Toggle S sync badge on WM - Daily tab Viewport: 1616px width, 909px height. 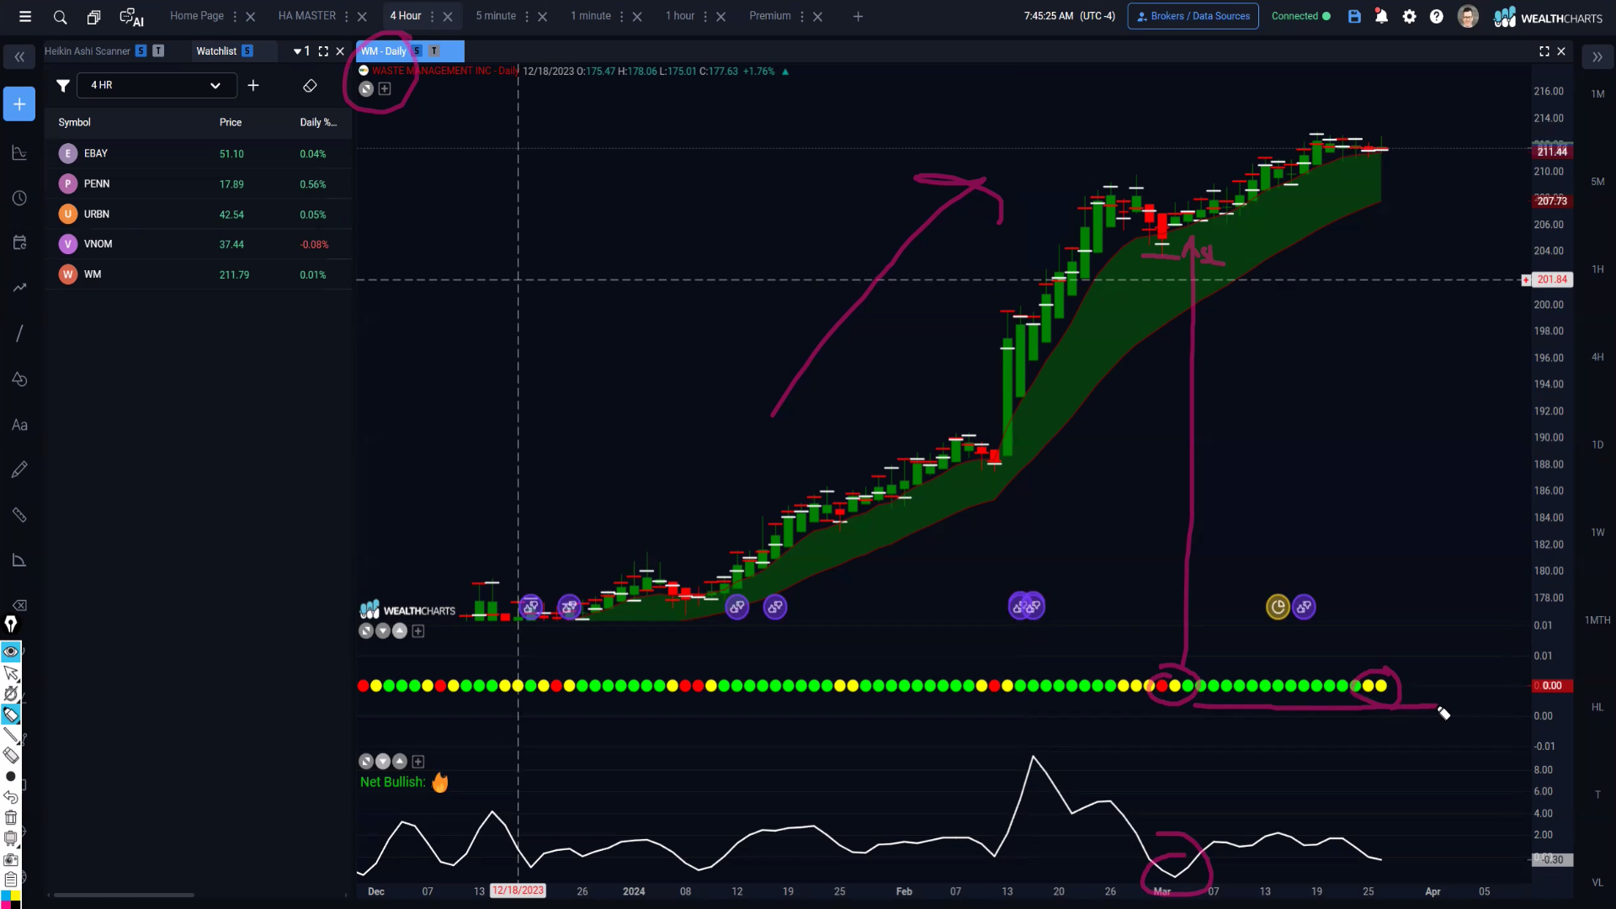click(x=417, y=51)
